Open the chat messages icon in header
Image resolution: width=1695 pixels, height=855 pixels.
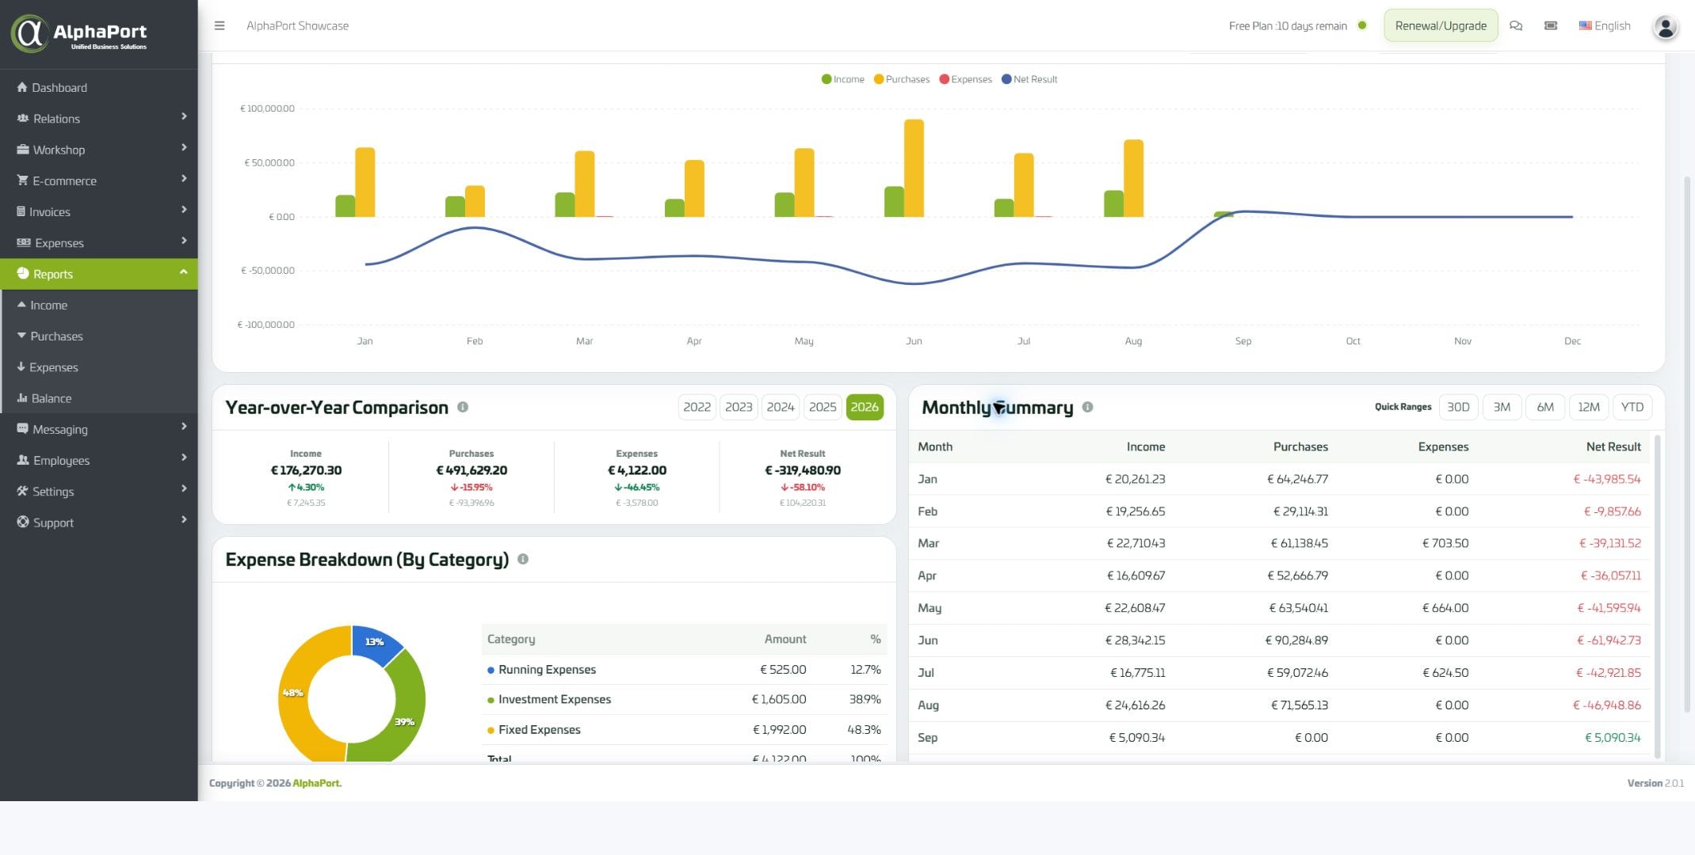[x=1516, y=25]
